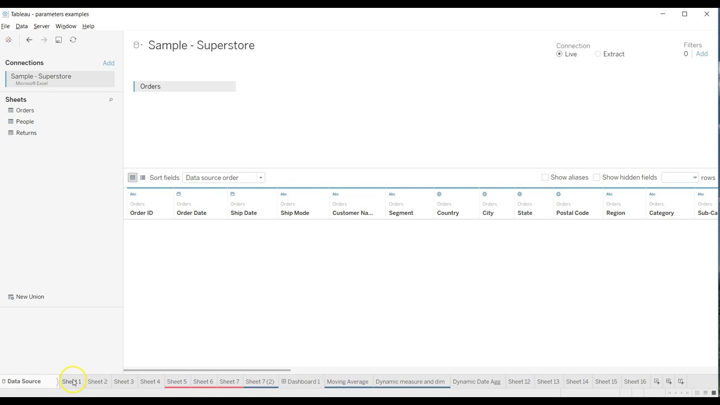The height and width of the screenshot is (405, 720).
Task: Click the New Story icon
Action: 681,381
